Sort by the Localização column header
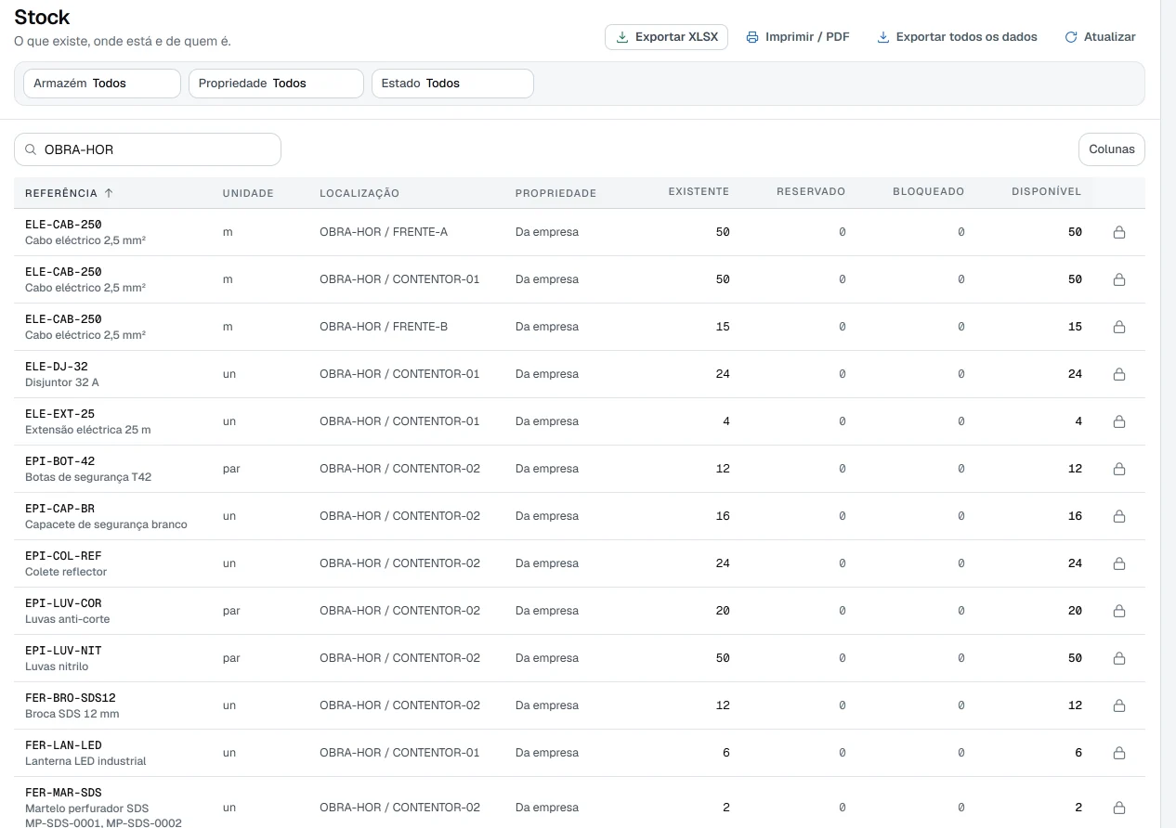Viewport: 1176px width, 828px height. click(359, 193)
